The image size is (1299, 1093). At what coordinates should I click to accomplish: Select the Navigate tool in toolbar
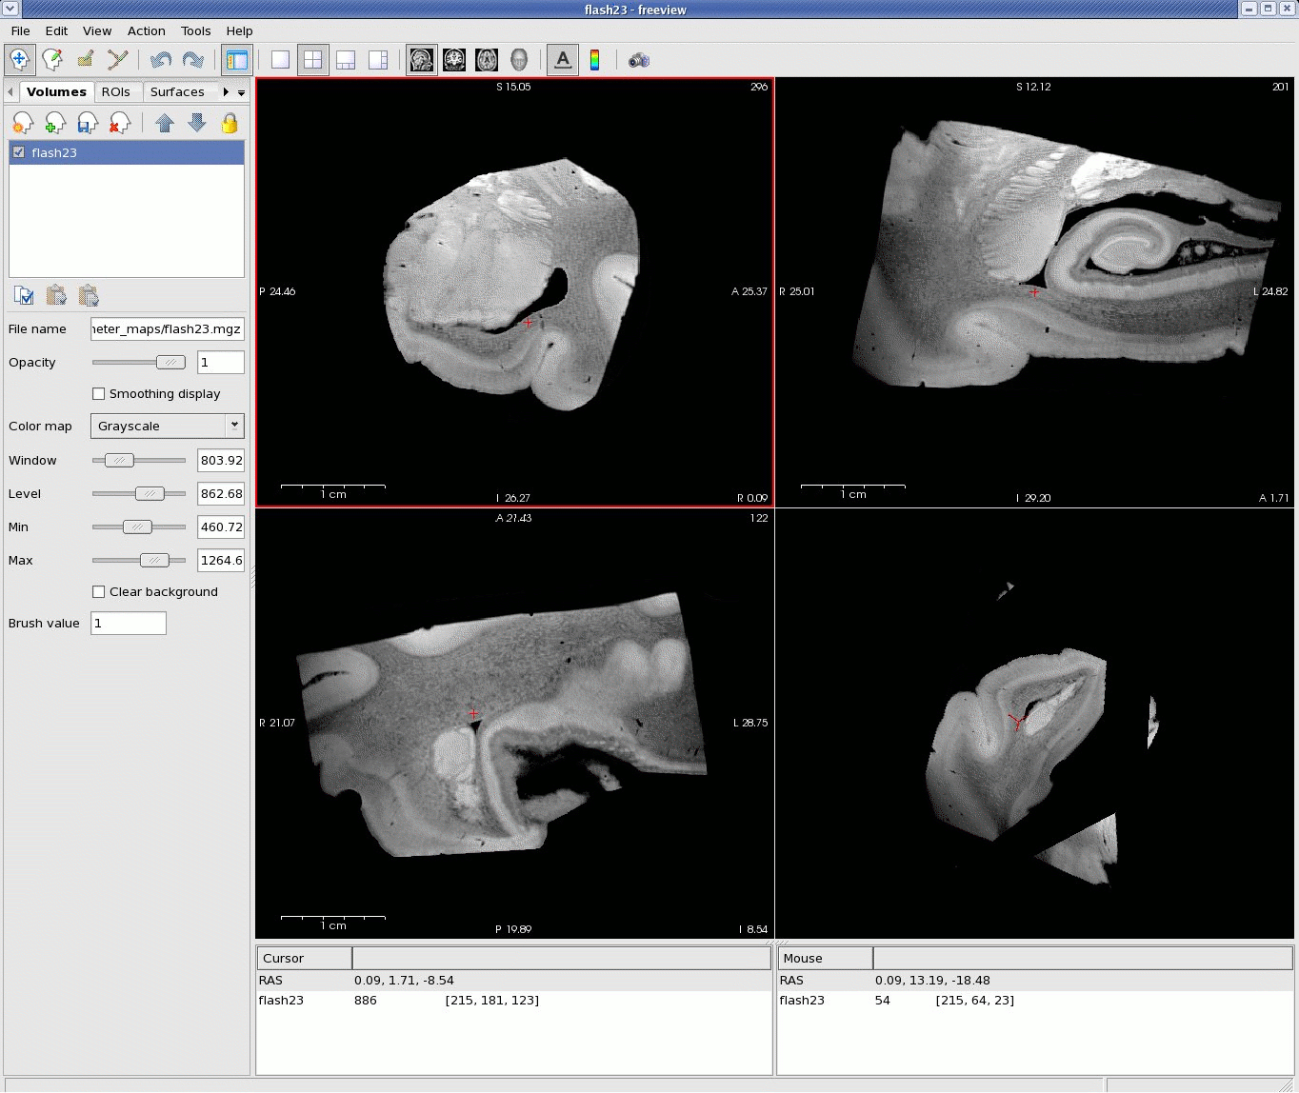19,60
